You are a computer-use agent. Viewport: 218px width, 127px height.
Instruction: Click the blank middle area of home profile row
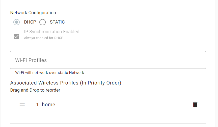pyautogui.click(x=121, y=104)
